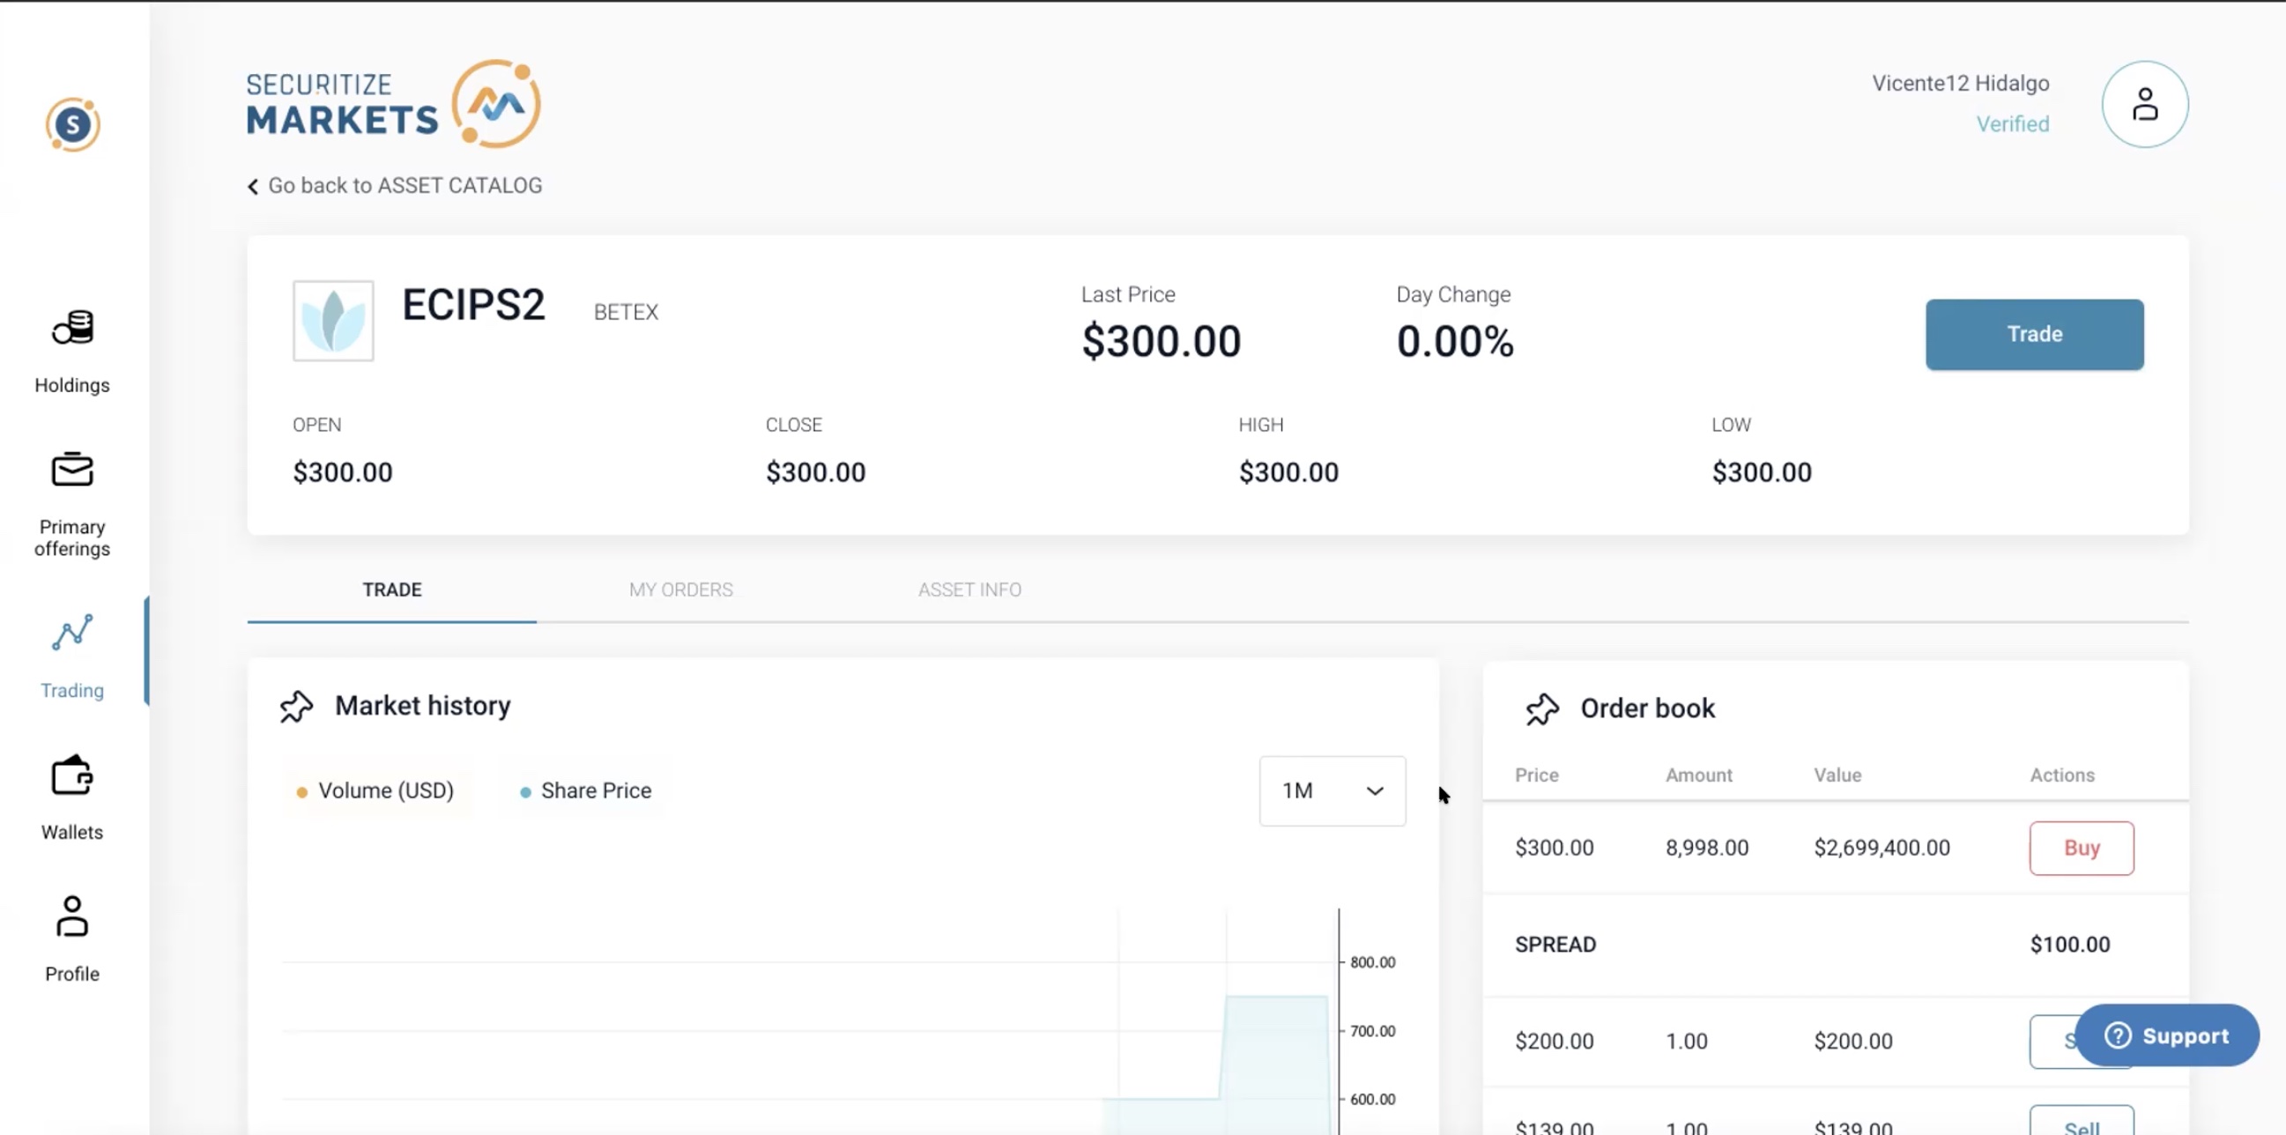This screenshot has height=1135, width=2286.
Task: Click Buy on the $300.00 order
Action: (2080, 849)
